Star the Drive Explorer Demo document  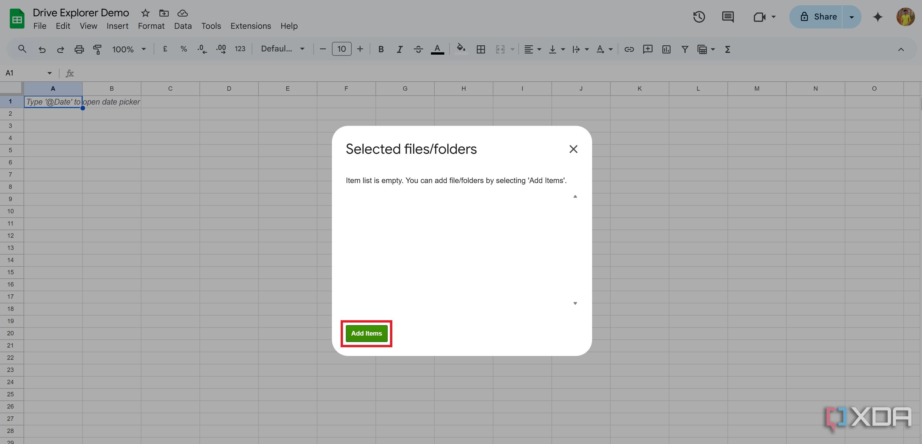[145, 13]
